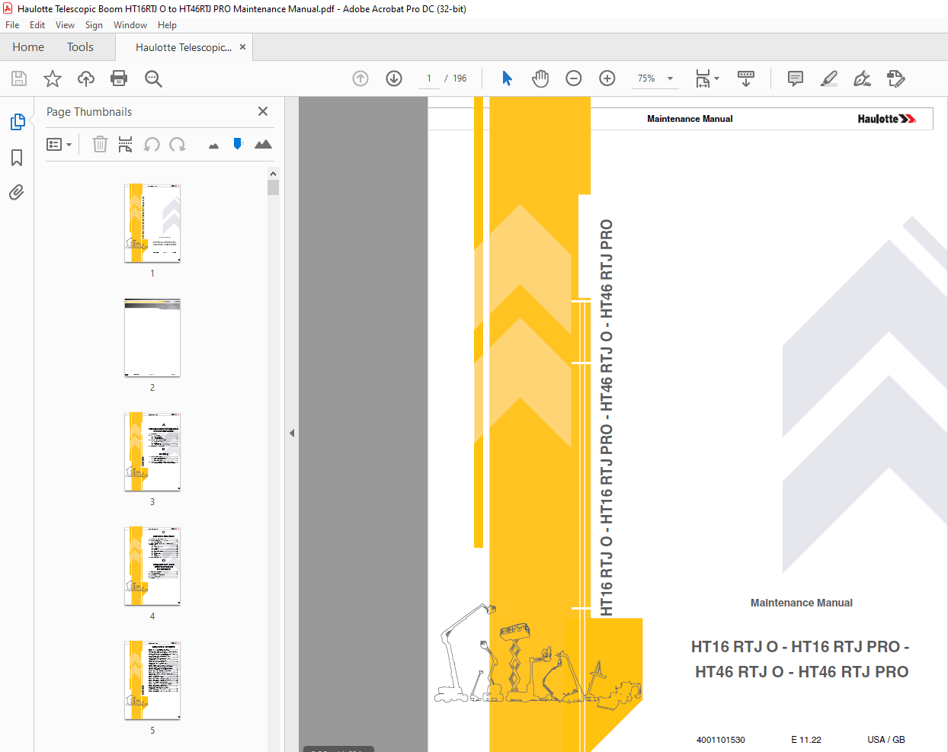Image resolution: width=948 pixels, height=752 pixels.
Task: Click the Haulotte logo in page header
Action: click(886, 119)
